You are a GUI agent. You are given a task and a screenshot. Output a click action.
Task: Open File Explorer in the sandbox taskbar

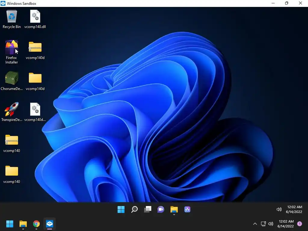click(x=174, y=209)
